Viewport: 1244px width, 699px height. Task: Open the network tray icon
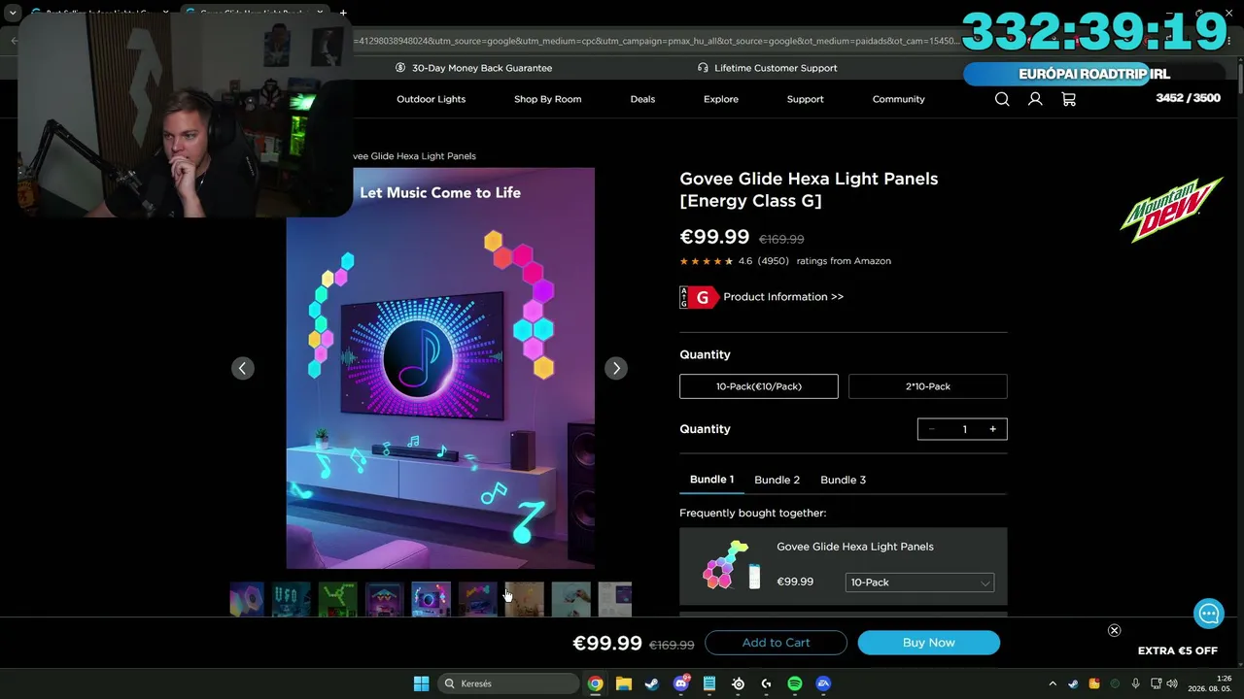coord(1157,683)
